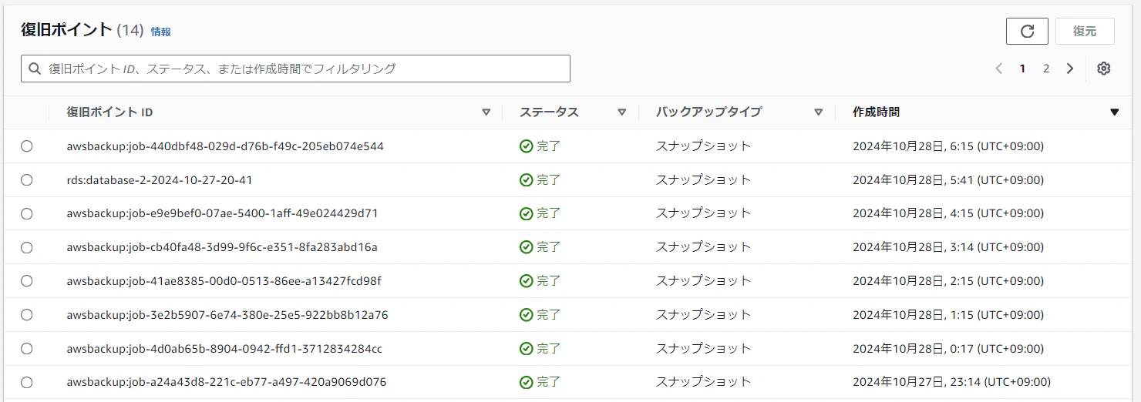
Task: Select radio for awsbackup:job-4d0ab65b recovery point
Action: (x=27, y=349)
